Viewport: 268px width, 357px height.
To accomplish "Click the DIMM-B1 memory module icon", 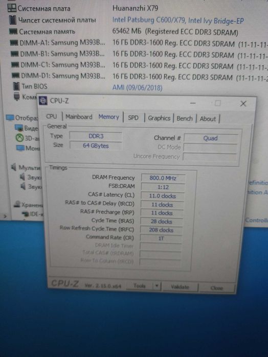I will [15, 54].
